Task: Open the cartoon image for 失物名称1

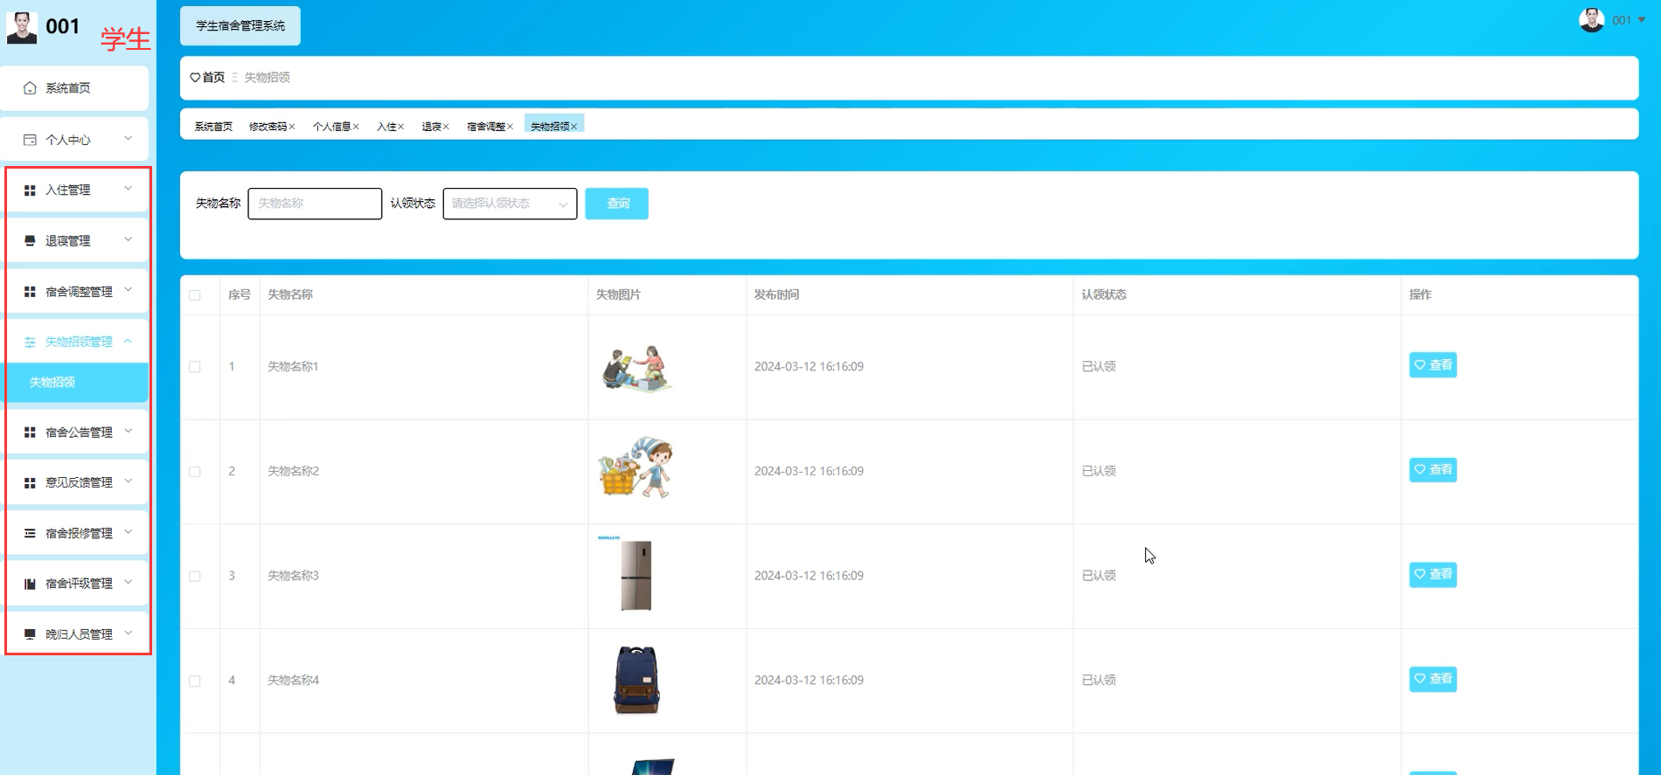Action: (636, 368)
